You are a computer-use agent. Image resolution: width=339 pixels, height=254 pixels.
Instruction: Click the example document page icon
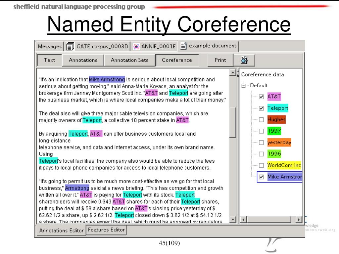[x=183, y=46]
